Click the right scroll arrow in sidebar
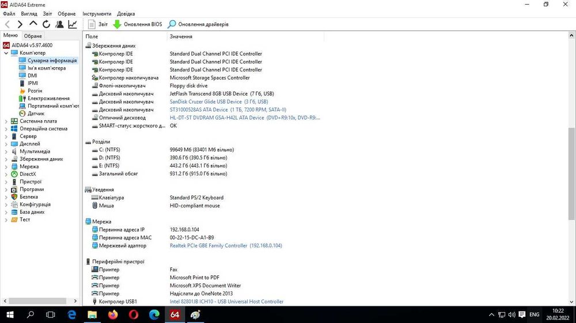 [x=75, y=301]
